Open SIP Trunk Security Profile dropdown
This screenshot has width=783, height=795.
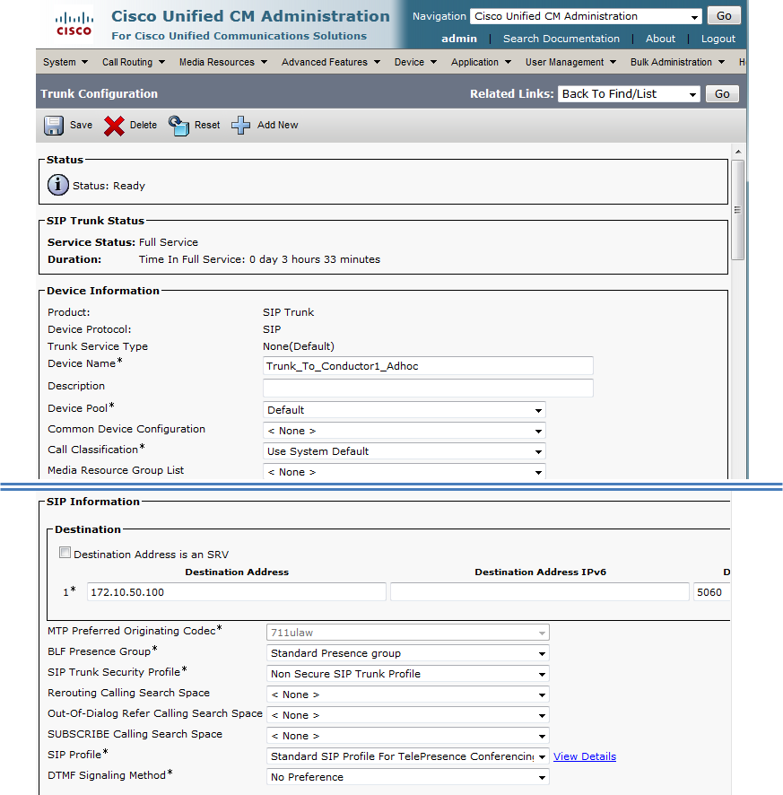tap(407, 674)
